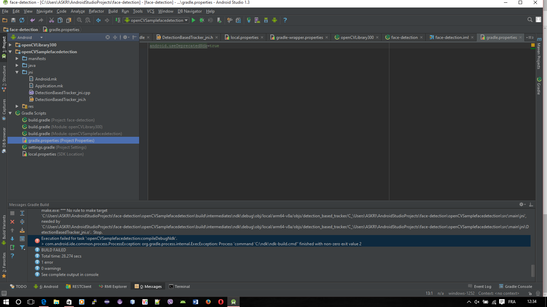Click the Cut scissors icon
This screenshot has height=307, width=547.
click(52, 20)
